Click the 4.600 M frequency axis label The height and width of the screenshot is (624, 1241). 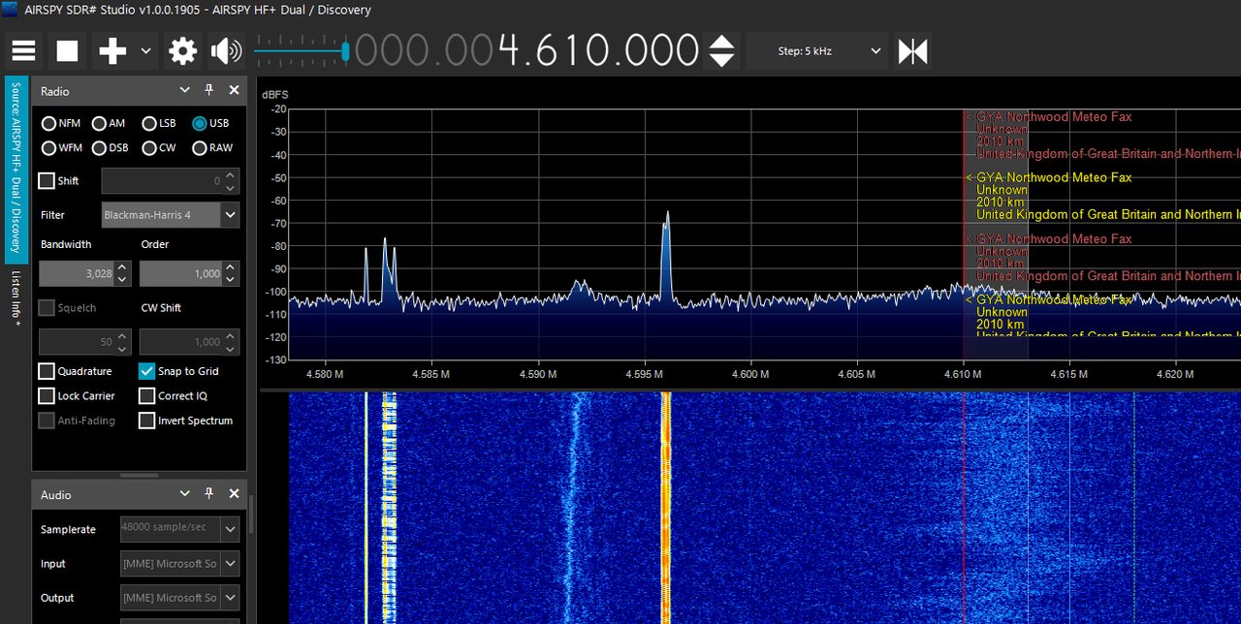[750, 374]
